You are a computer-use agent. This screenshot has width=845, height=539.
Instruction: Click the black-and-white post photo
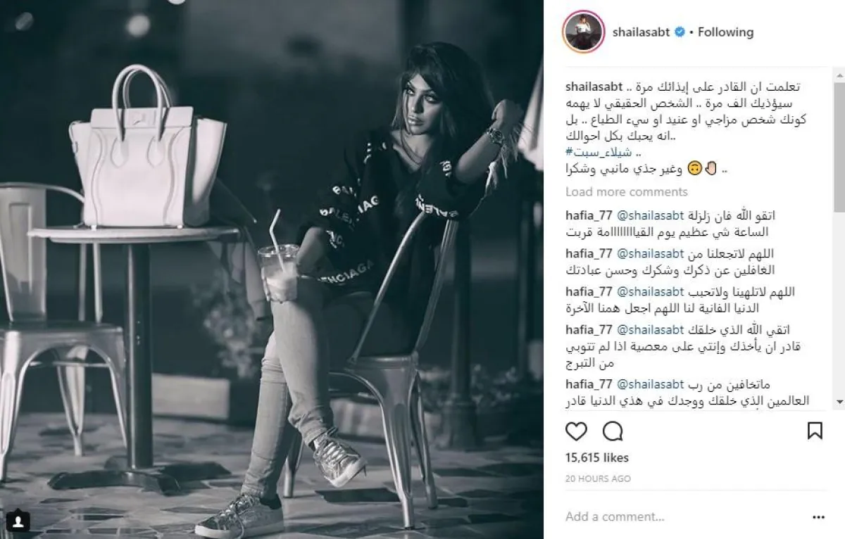(272, 269)
